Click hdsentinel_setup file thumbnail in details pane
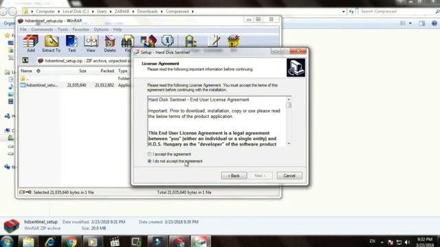The width and height of the screenshot is (440, 247). point(11,226)
